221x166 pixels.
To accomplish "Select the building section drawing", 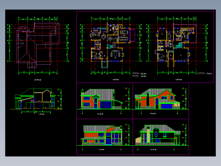I will click(37, 101).
